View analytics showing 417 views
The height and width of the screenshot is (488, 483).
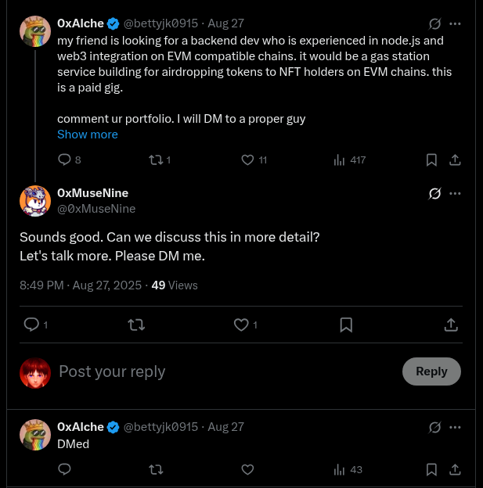pyautogui.click(x=340, y=160)
